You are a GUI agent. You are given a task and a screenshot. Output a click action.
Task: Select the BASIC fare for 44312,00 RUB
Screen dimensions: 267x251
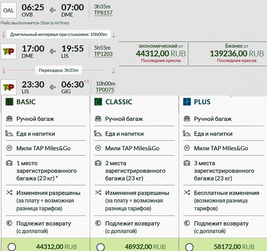coord(12,247)
